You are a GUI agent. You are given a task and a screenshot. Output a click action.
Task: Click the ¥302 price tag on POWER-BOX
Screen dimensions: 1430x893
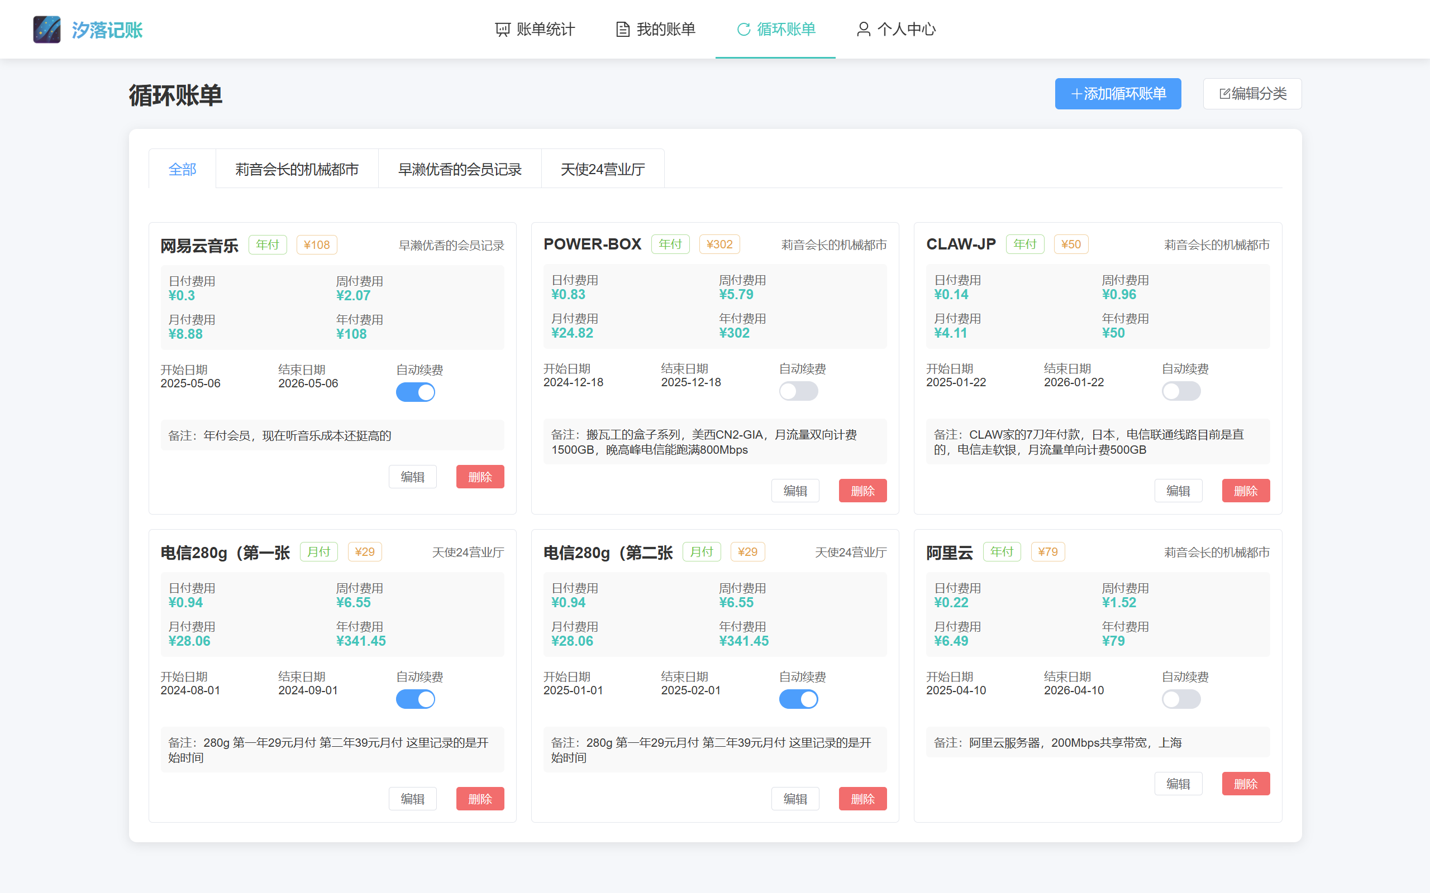(x=719, y=244)
